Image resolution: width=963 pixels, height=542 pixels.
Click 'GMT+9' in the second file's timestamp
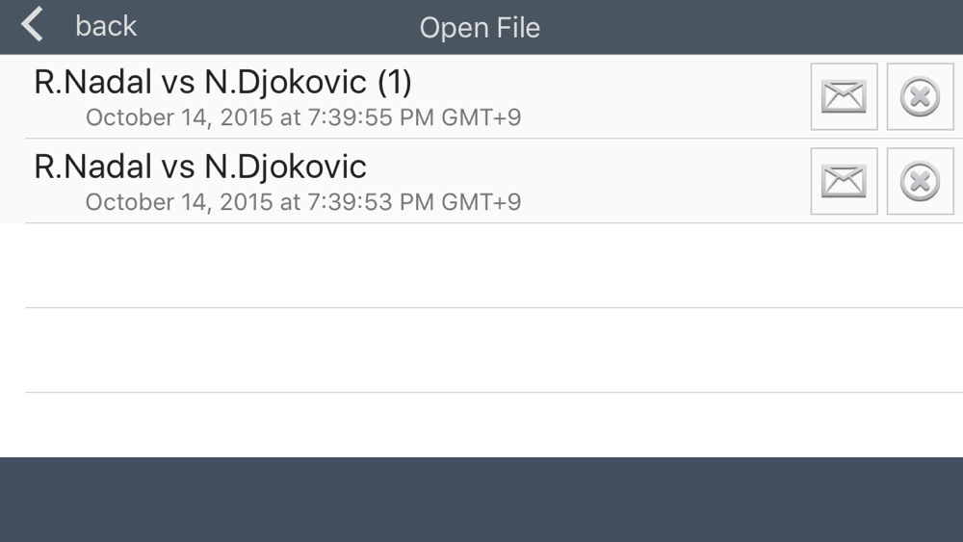[481, 202]
